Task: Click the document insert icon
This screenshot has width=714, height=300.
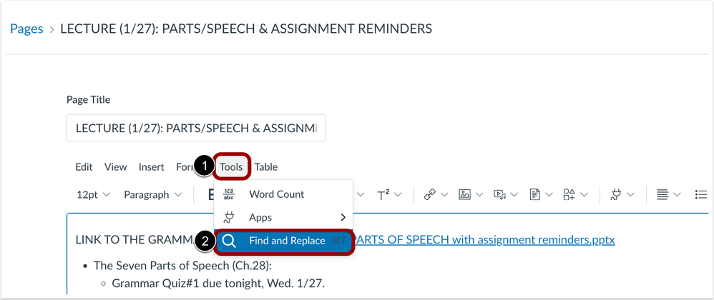Action: 534,194
